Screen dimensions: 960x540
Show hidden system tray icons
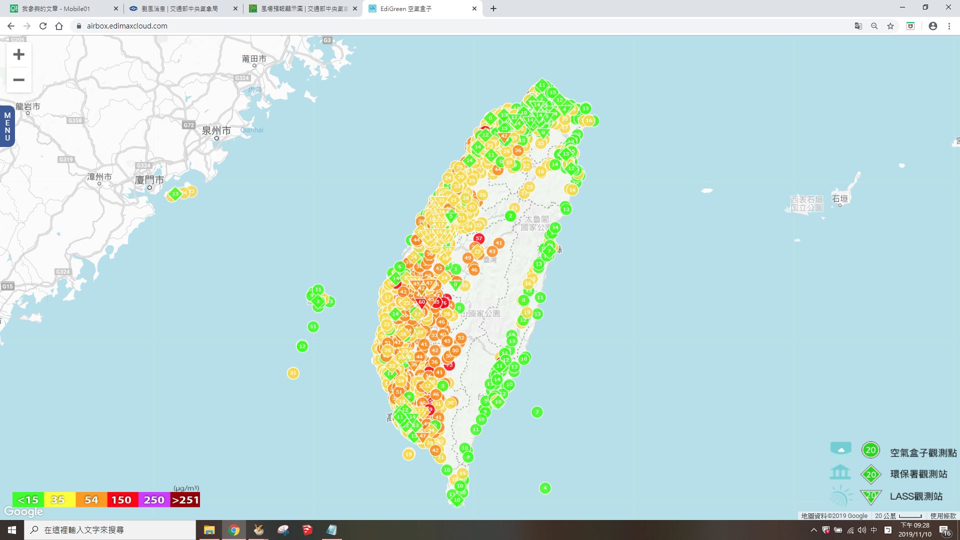(x=813, y=530)
